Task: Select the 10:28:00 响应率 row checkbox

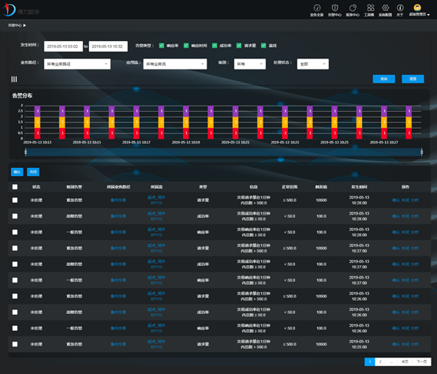Action: (15, 232)
